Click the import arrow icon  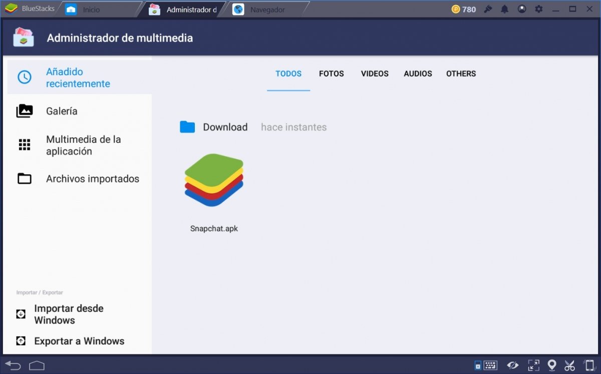pyautogui.click(x=21, y=314)
